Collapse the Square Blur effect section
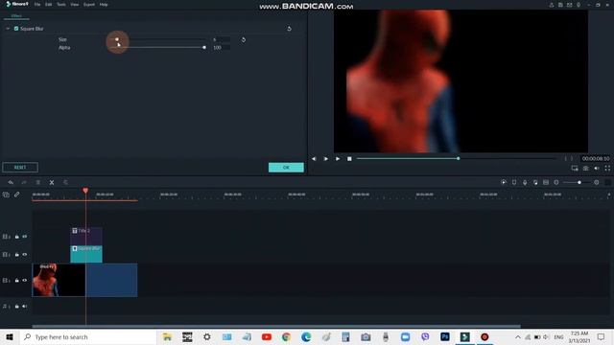This screenshot has width=614, height=345. click(8, 29)
